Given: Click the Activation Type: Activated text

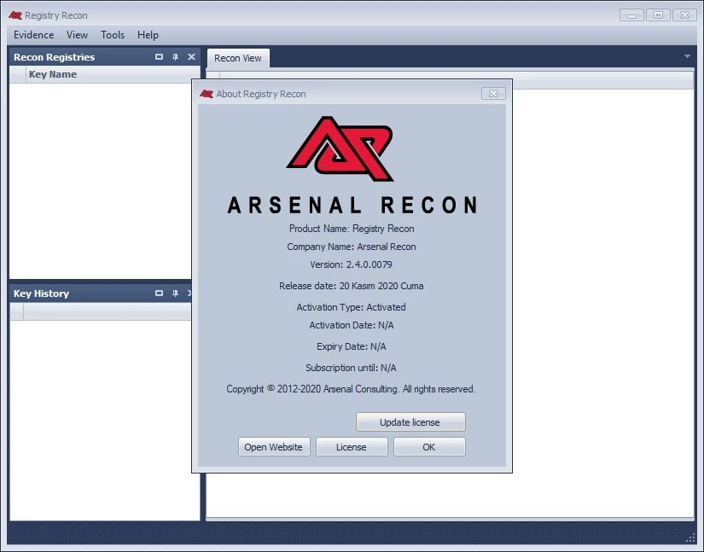Looking at the screenshot, I should (x=351, y=307).
